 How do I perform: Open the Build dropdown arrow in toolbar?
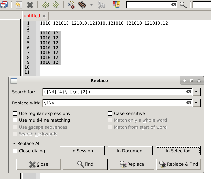[92, 5]
